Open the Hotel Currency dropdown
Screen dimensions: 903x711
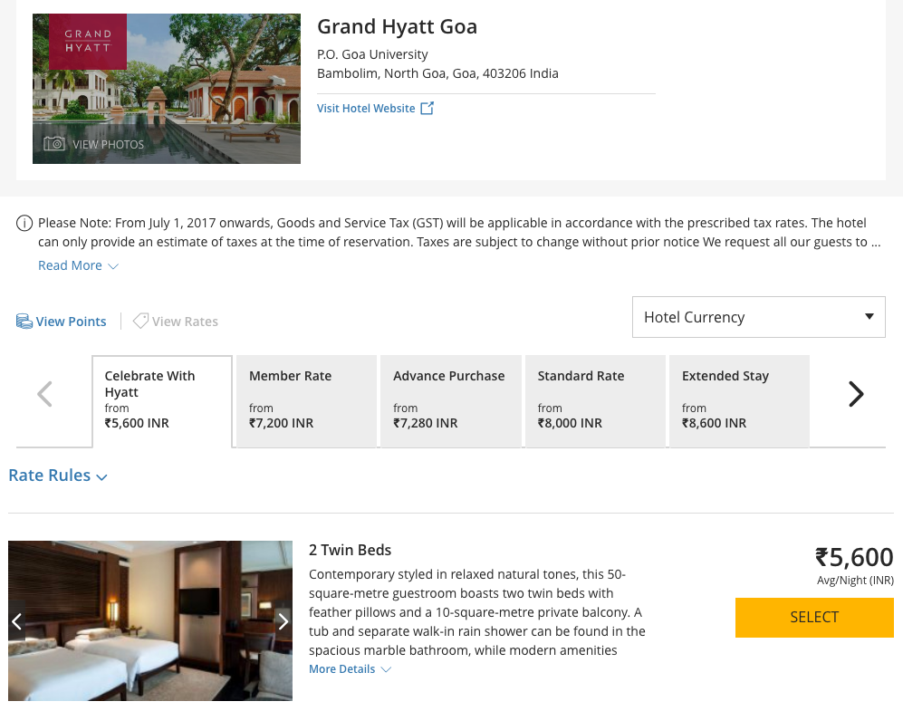point(758,317)
